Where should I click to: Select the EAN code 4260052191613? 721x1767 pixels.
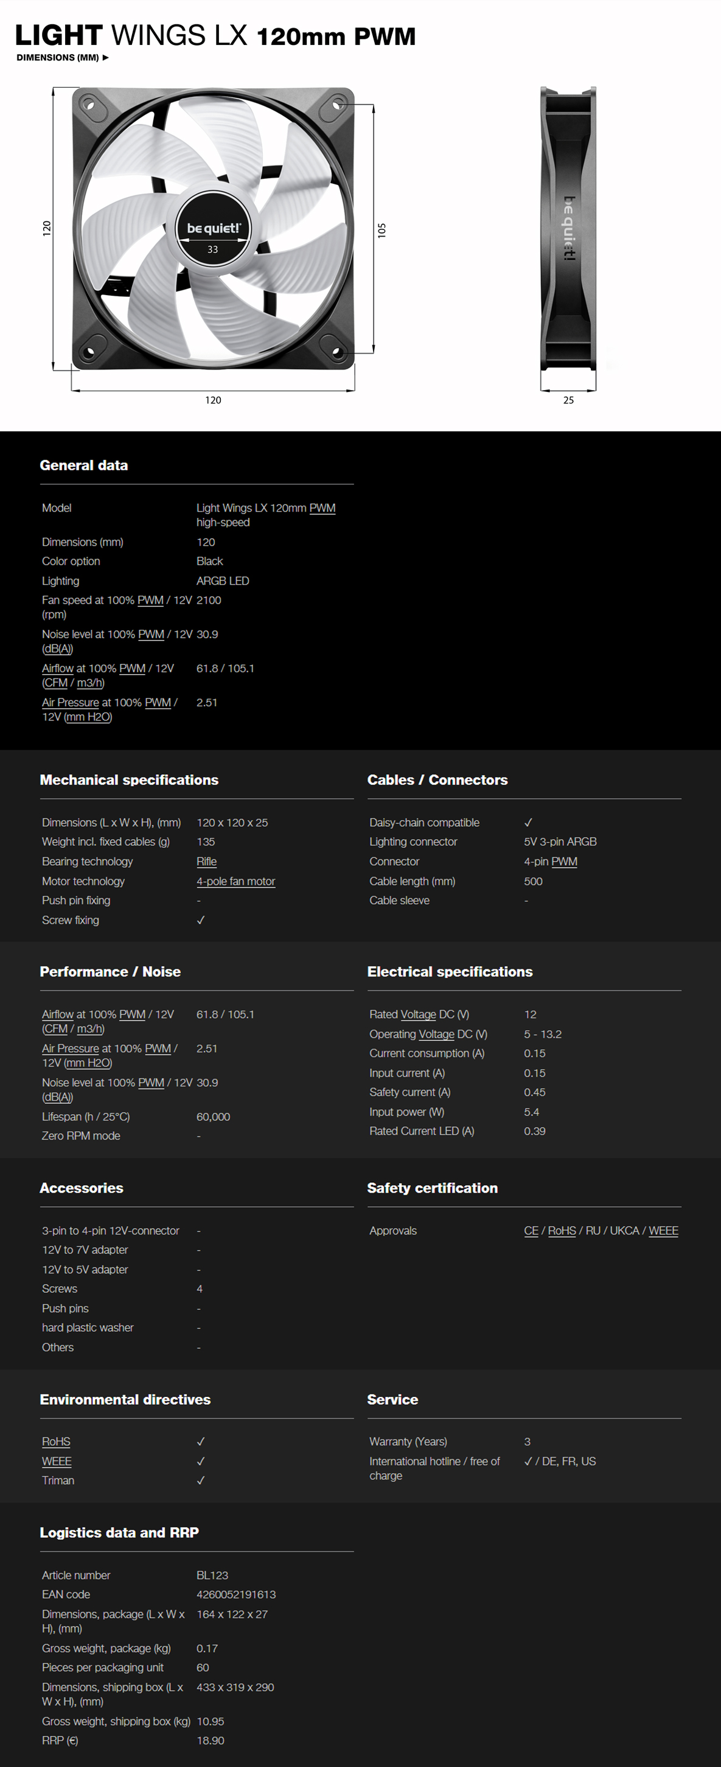pos(236,1595)
